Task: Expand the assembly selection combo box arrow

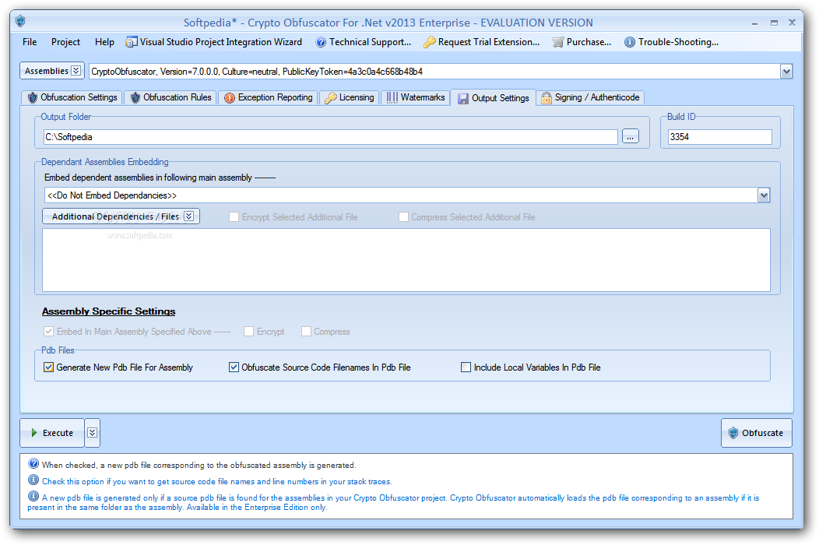Action: (x=786, y=72)
